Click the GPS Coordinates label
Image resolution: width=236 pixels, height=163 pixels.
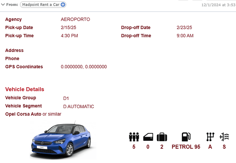pos(24,66)
